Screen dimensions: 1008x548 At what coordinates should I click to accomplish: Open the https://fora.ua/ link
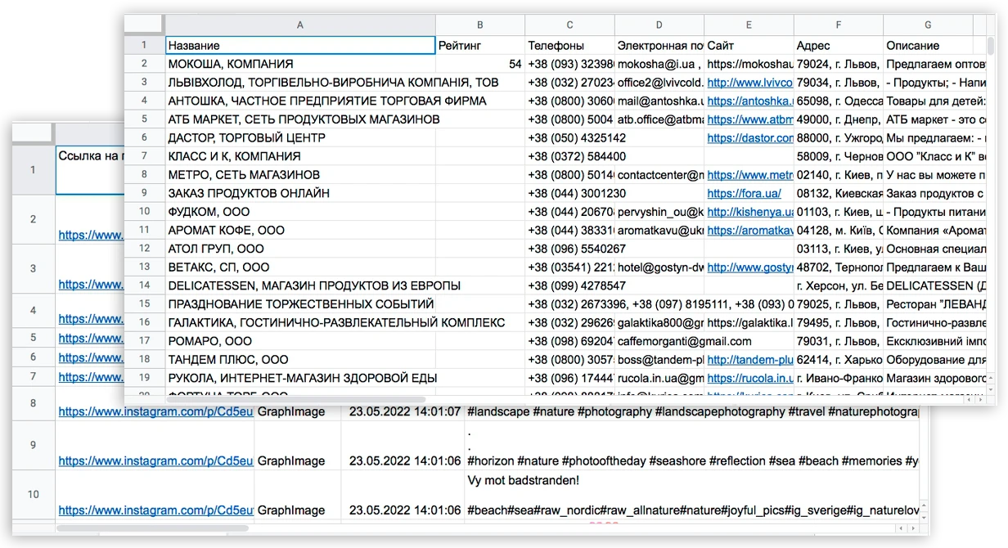coord(744,194)
